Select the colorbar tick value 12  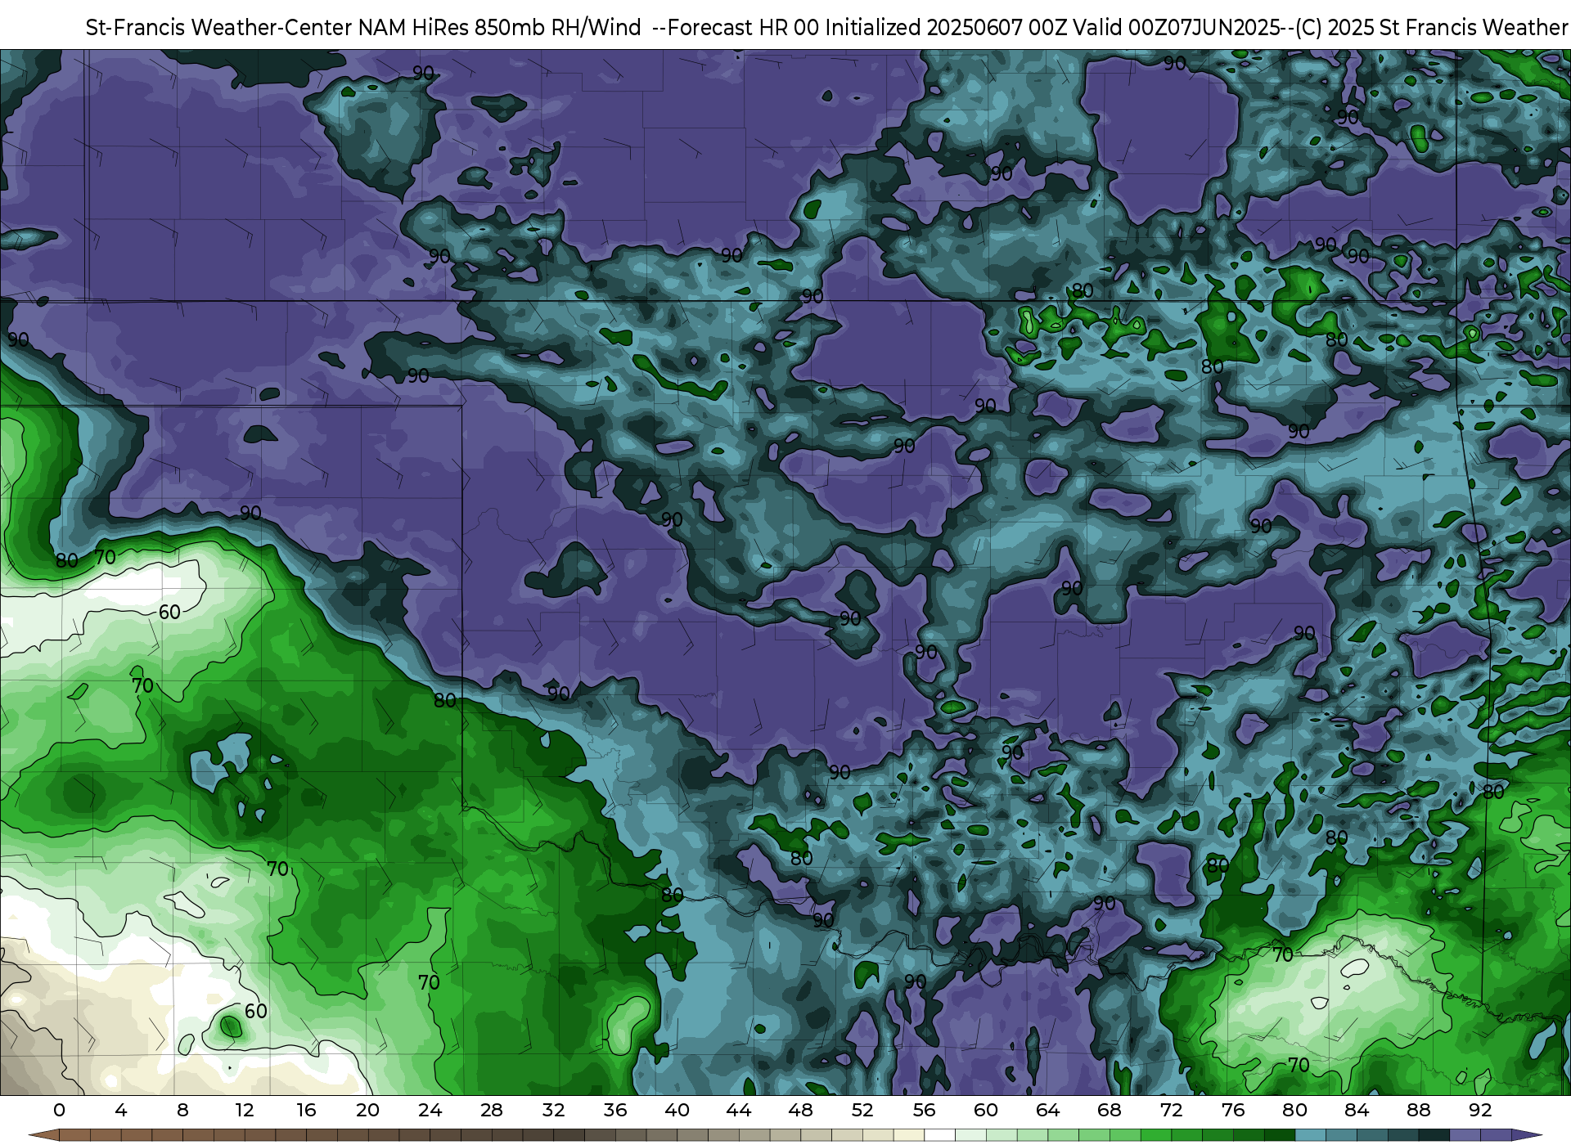click(245, 1110)
